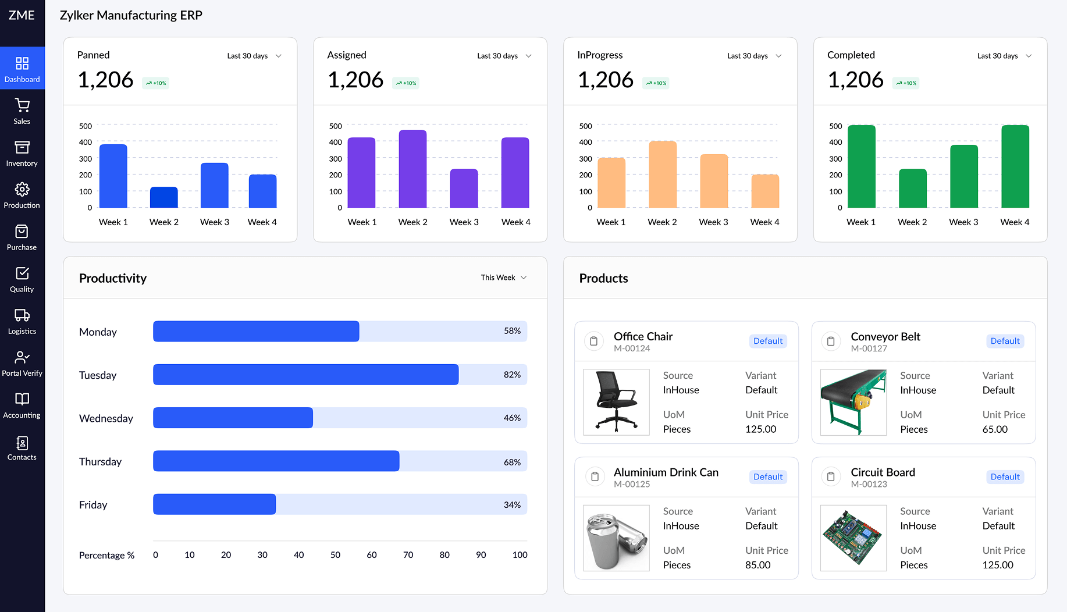1067x612 pixels.
Task: Click the Conveyor Belt product thumbnail
Action: (x=853, y=403)
